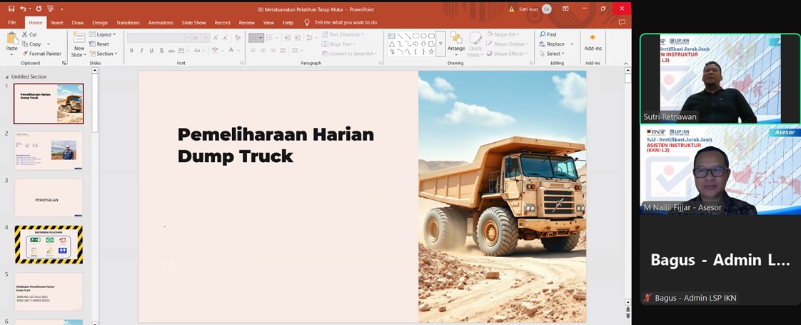Click the Save icon in the title bar

[11, 9]
